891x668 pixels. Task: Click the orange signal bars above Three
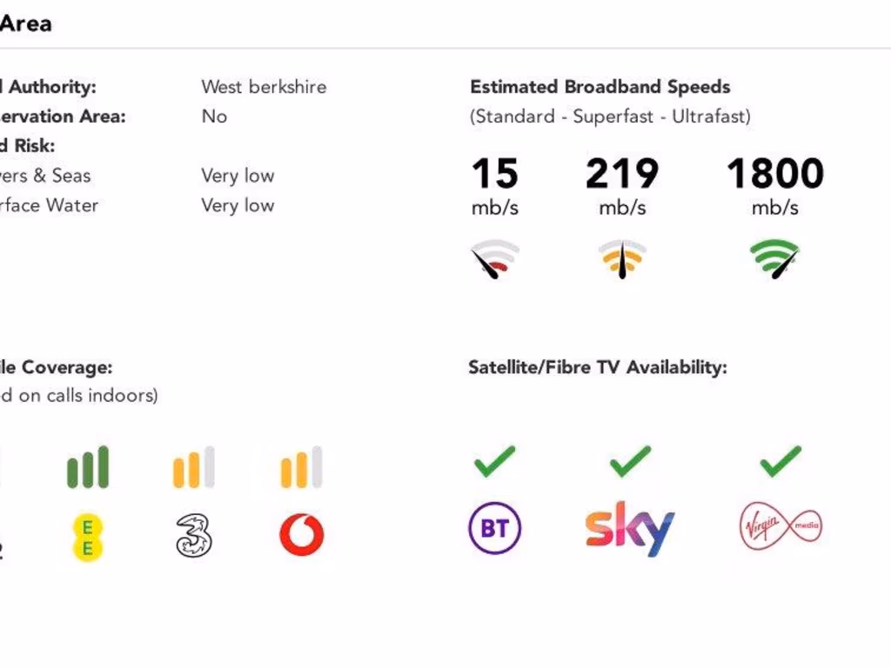click(x=193, y=467)
